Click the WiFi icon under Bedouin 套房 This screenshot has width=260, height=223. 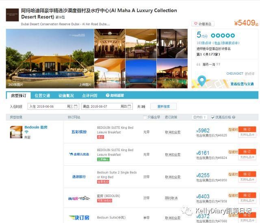[x=26, y=132]
